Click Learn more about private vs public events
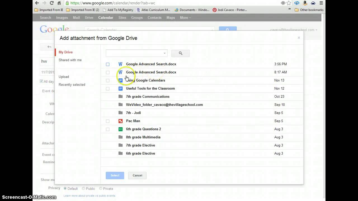The height and width of the screenshot is (201, 358). point(89,196)
